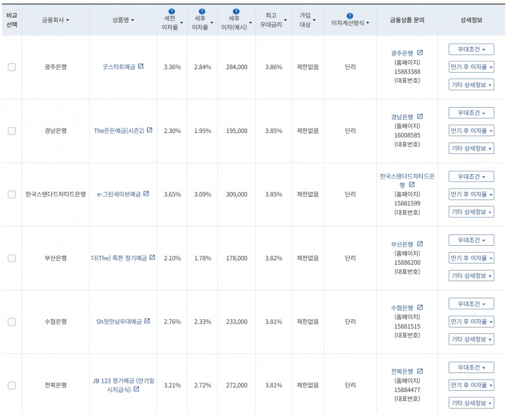
Task: Click external link icon beside 부산은행 homepage
Action: tap(420, 244)
